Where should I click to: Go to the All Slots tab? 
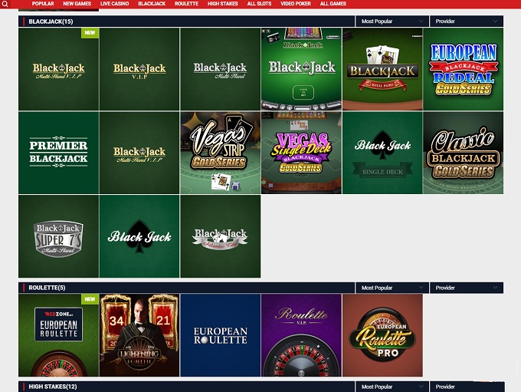[259, 4]
